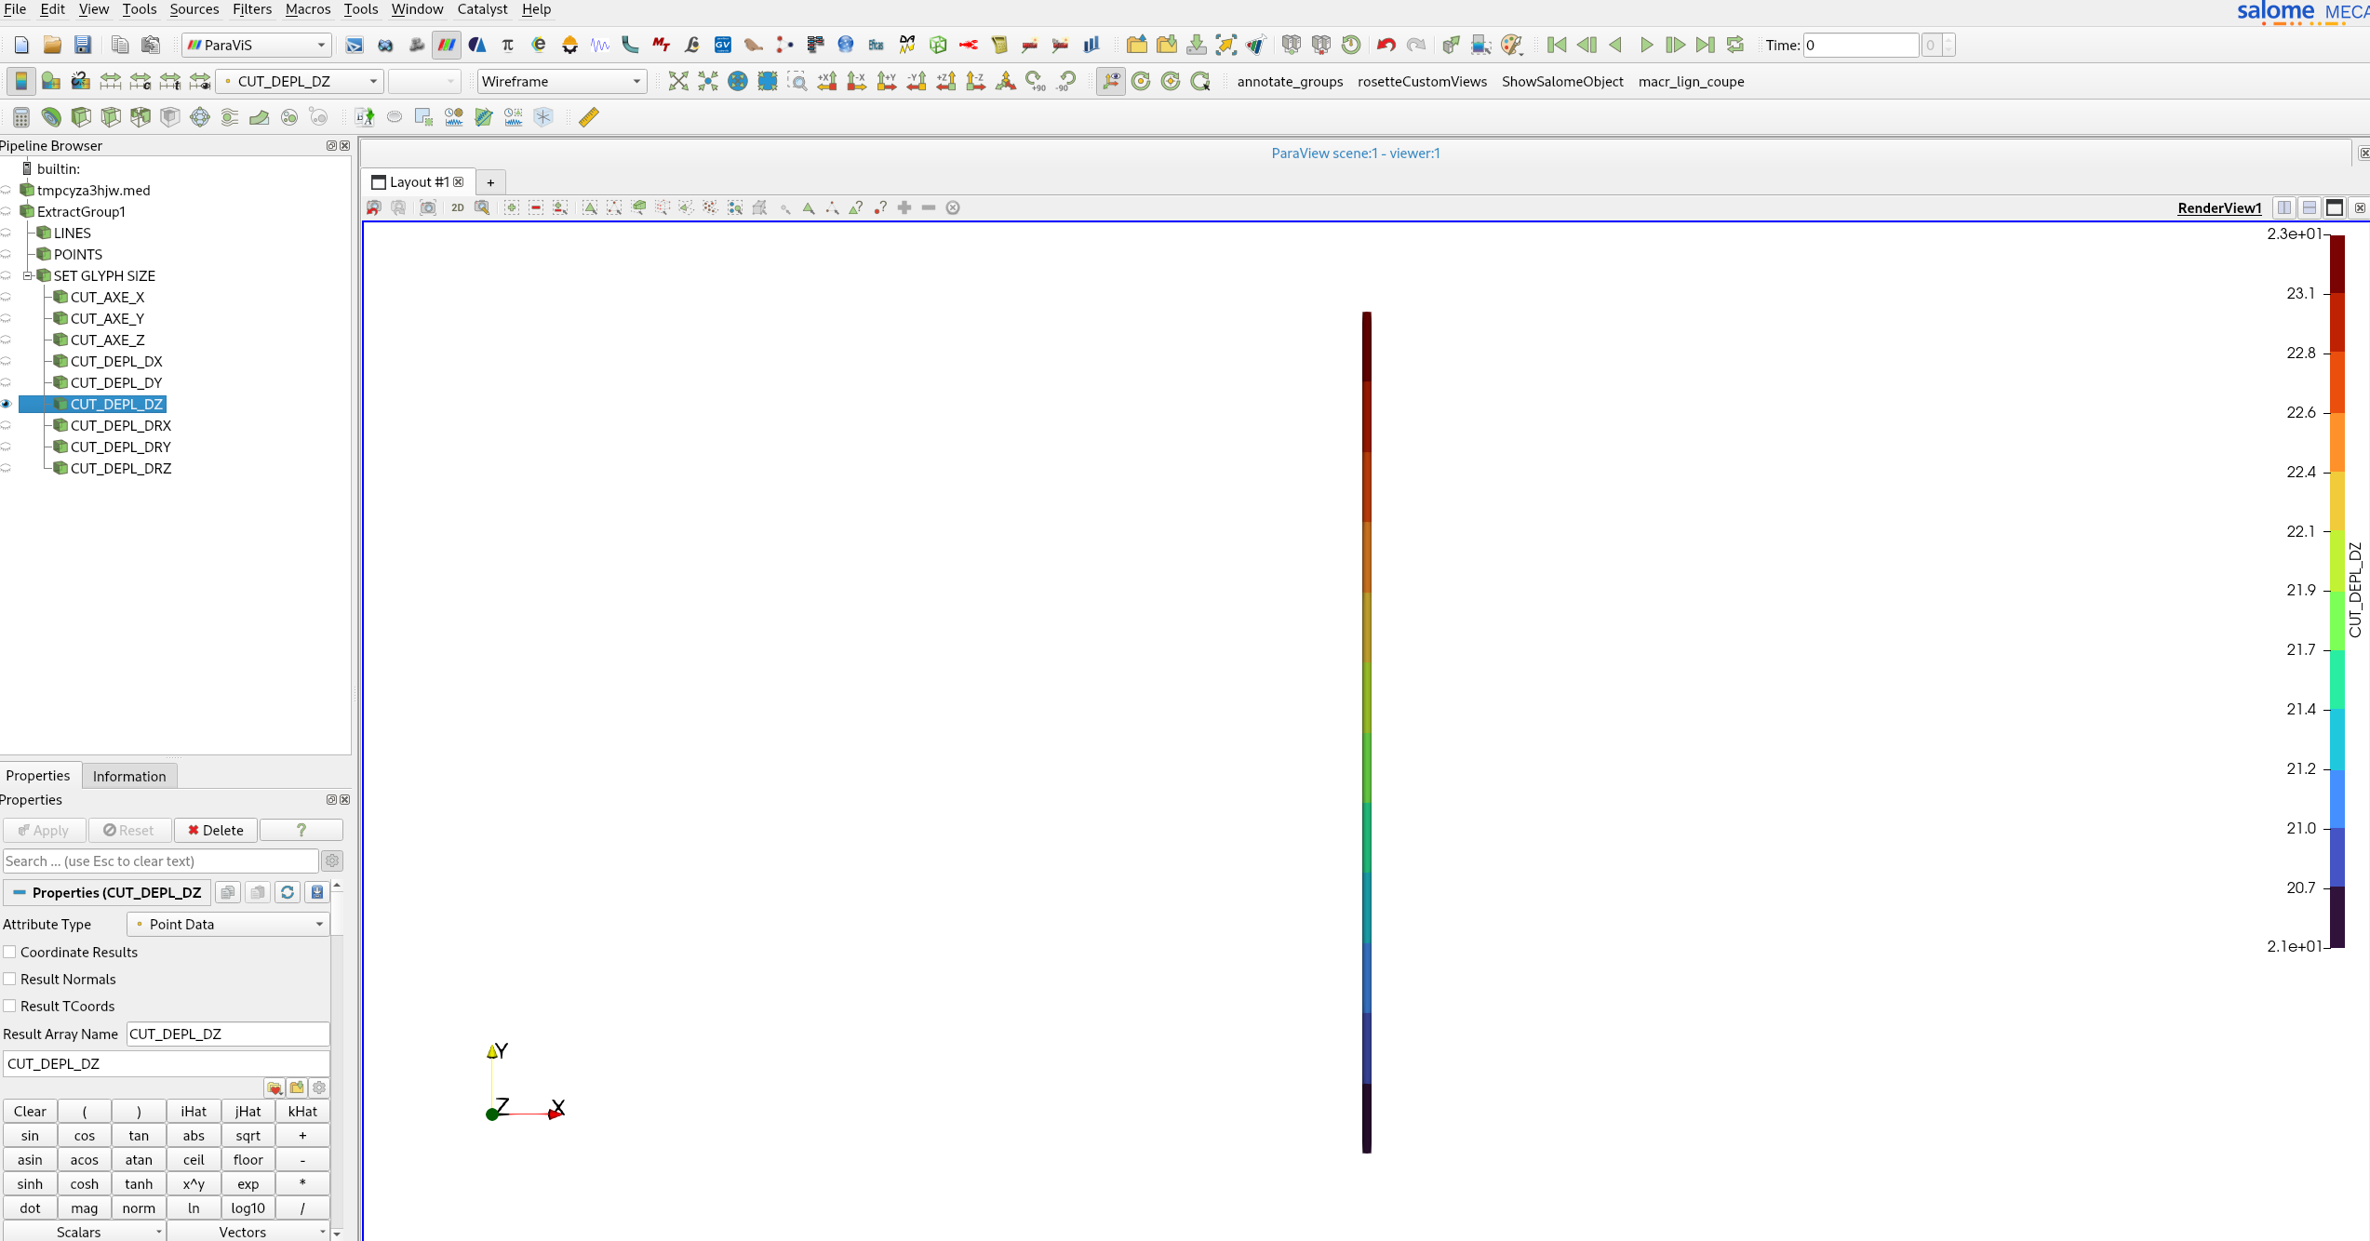2370x1241 pixels.
Task: Click the Contour filter icon
Action: pos(51,116)
